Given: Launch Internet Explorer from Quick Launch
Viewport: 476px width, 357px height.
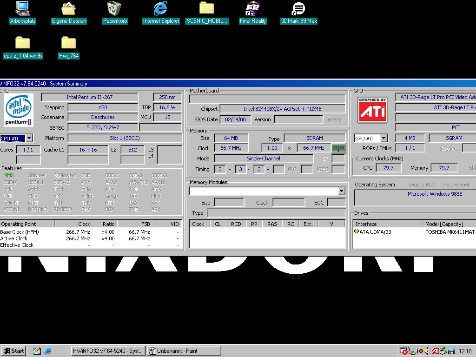Looking at the screenshot, I should pyautogui.click(x=48, y=351).
